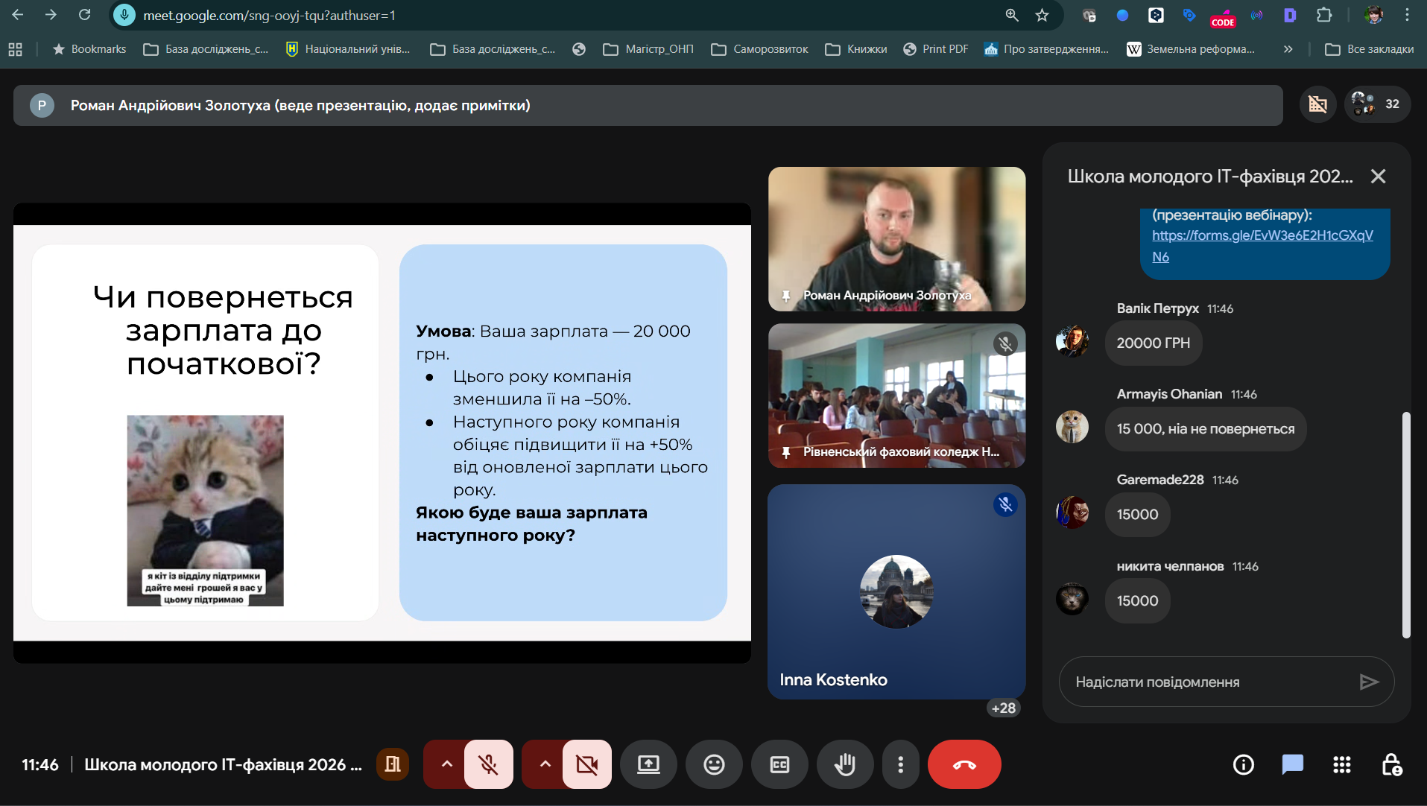Toggle the chat panel icon
Image resolution: width=1427 pixels, height=806 pixels.
coord(1293,764)
